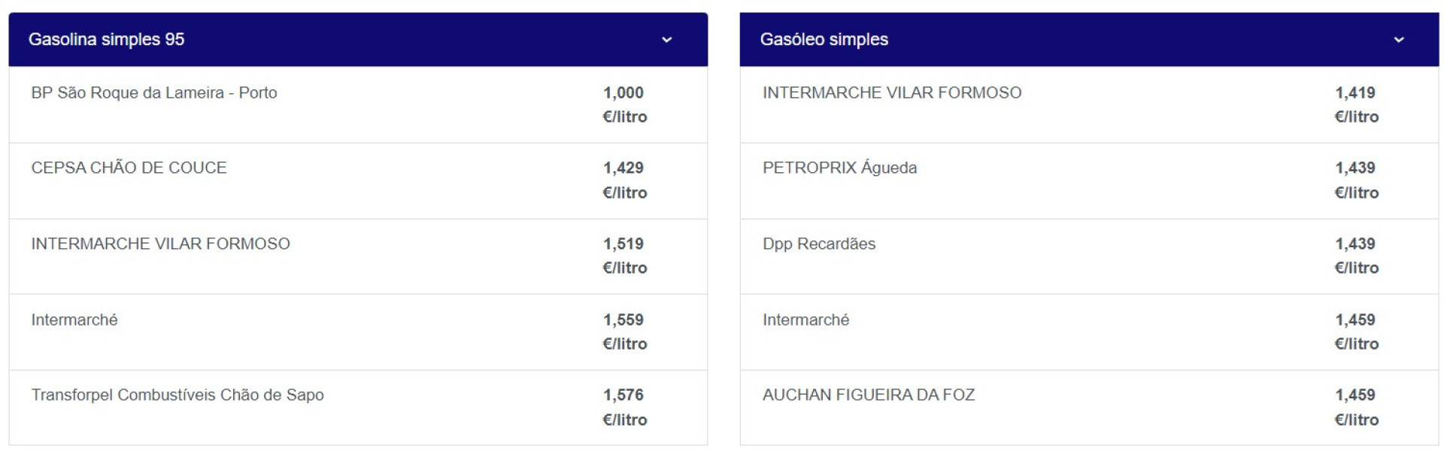Select Dpp Recardães station
1444x460 pixels.
coord(819,244)
